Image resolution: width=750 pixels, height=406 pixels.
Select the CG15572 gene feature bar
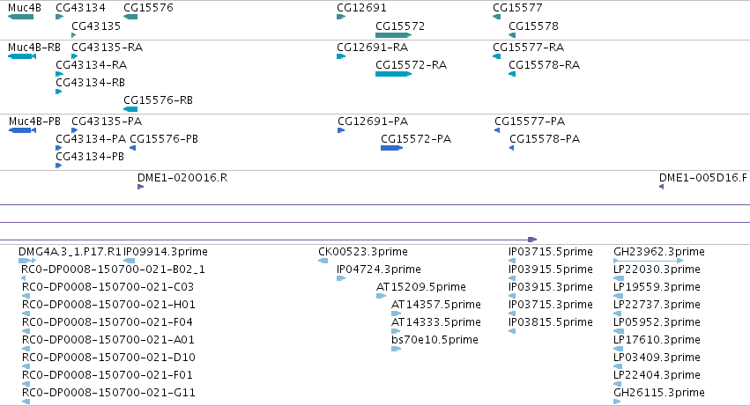click(394, 35)
